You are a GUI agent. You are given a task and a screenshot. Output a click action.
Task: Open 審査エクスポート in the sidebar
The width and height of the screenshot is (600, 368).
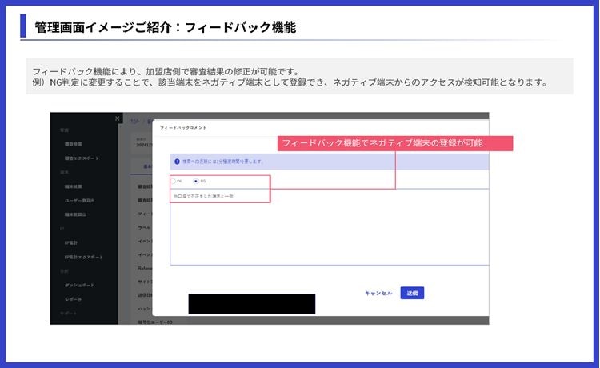[x=82, y=158]
